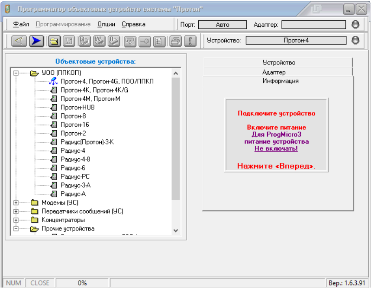Image resolution: width=371 pixels, height=288 pixels.
Task: Click the Back arrow toolbar button
Action: click(x=19, y=41)
